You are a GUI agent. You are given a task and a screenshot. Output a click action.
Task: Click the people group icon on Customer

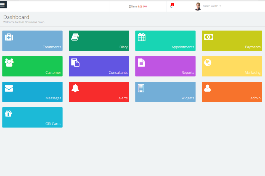[9, 63]
